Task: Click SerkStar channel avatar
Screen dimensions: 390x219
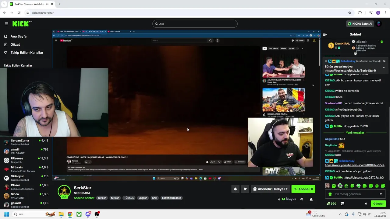Action: 64,191
